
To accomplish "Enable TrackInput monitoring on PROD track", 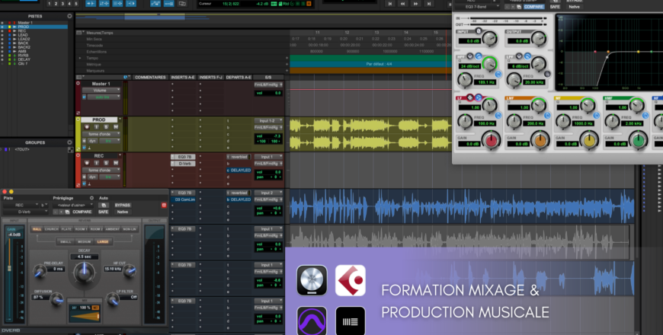I will coord(97,126).
